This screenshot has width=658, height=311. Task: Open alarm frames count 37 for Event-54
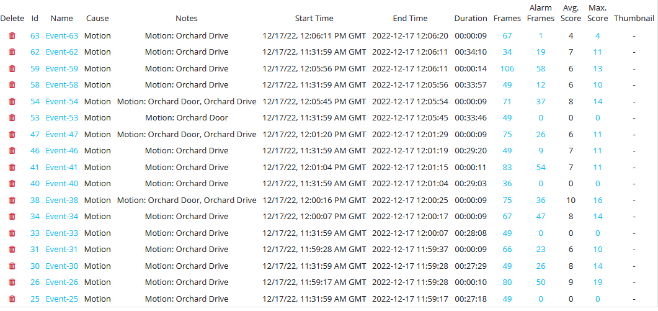click(541, 101)
